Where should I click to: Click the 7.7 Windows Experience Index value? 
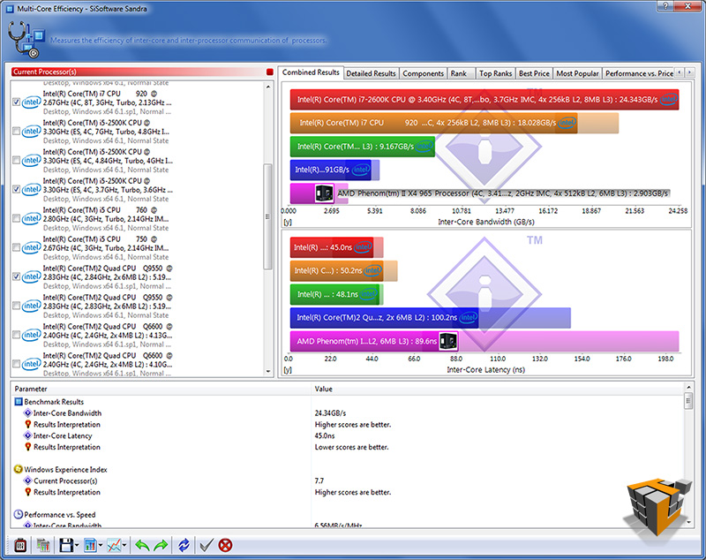[x=319, y=481]
